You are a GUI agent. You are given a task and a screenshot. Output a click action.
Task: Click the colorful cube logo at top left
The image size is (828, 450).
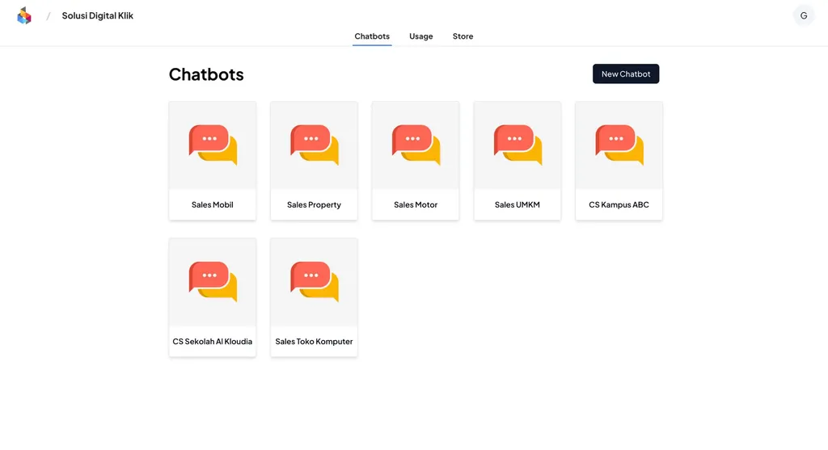(24, 16)
